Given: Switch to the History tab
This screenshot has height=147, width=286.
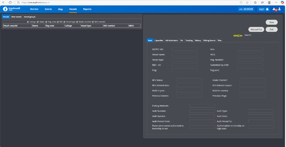Looking at the screenshot, I should 198,40.
